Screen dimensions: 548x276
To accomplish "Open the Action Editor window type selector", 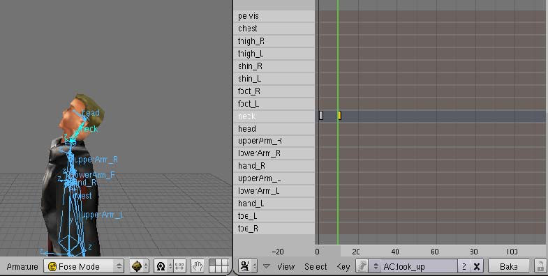I will tap(247, 266).
